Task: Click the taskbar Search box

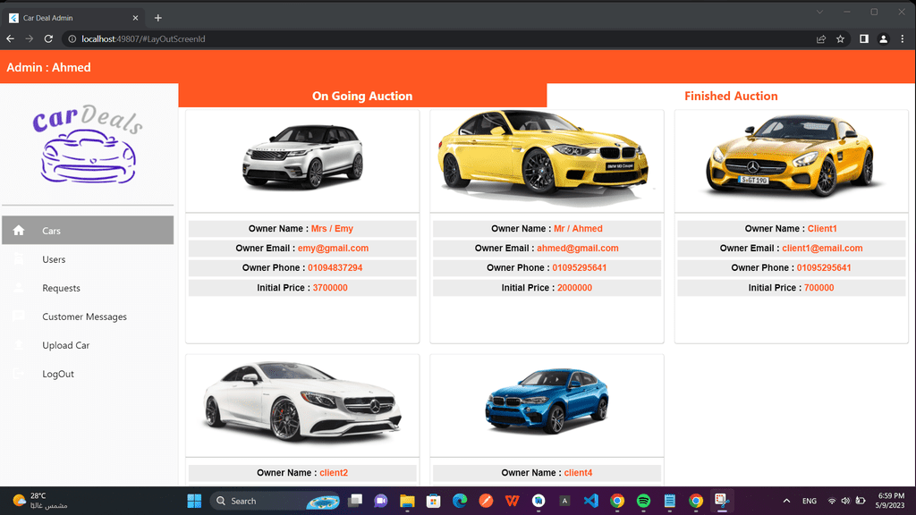Action: coord(276,501)
